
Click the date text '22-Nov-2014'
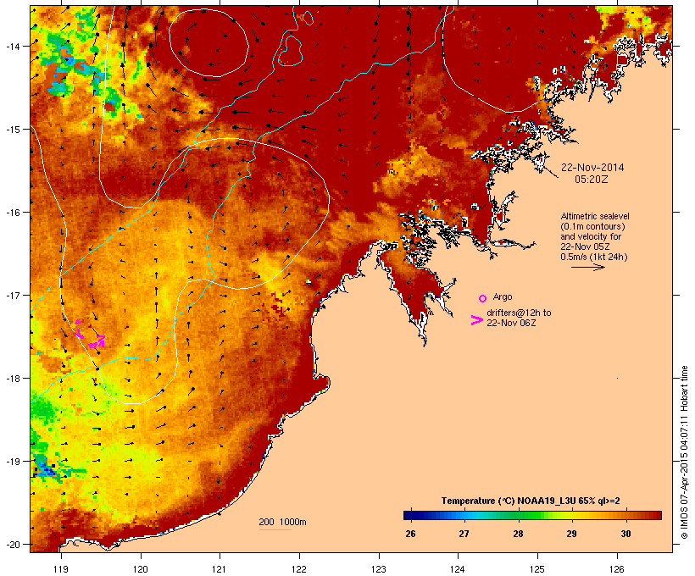coord(592,168)
